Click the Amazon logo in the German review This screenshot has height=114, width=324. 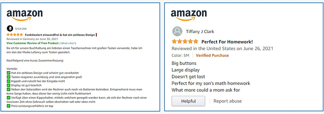(25, 15)
